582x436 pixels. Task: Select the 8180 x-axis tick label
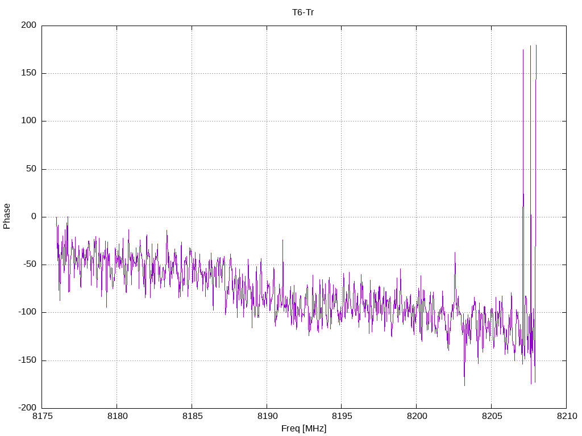117,417
